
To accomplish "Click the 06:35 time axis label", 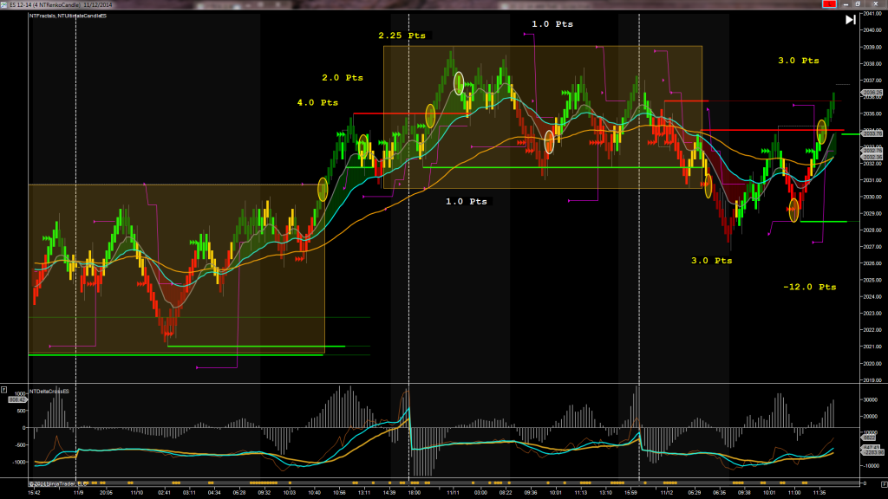I will (719, 493).
